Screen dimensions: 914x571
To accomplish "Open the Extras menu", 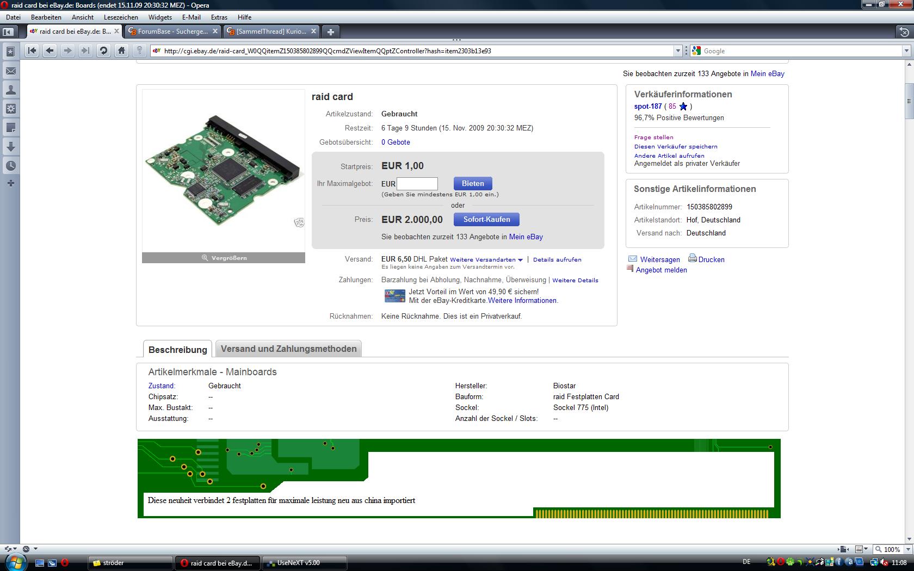I will point(219,17).
